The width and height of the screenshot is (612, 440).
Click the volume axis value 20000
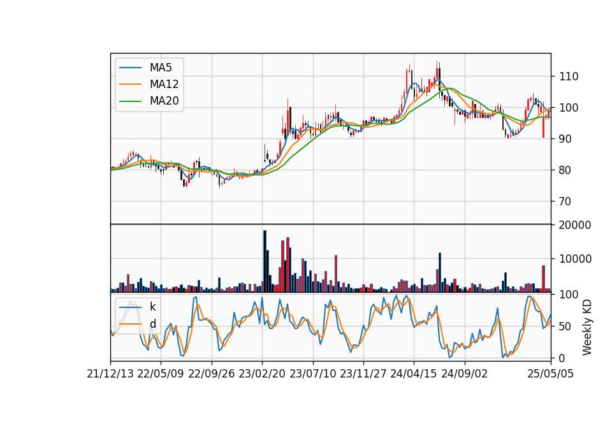click(575, 225)
